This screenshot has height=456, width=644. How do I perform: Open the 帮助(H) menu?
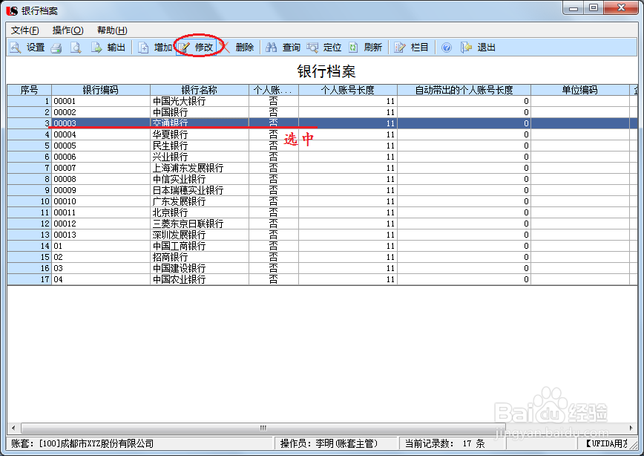112,30
